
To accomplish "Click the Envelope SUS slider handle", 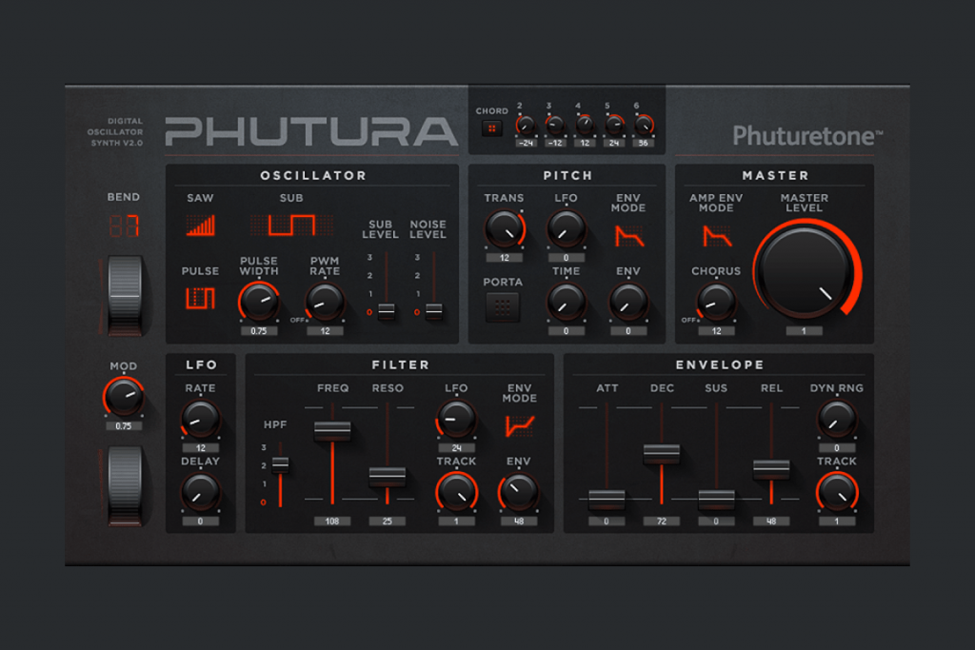I will (x=716, y=499).
